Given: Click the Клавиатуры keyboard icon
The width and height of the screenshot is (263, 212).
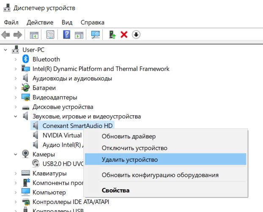Looking at the screenshot, I should coord(26,173).
